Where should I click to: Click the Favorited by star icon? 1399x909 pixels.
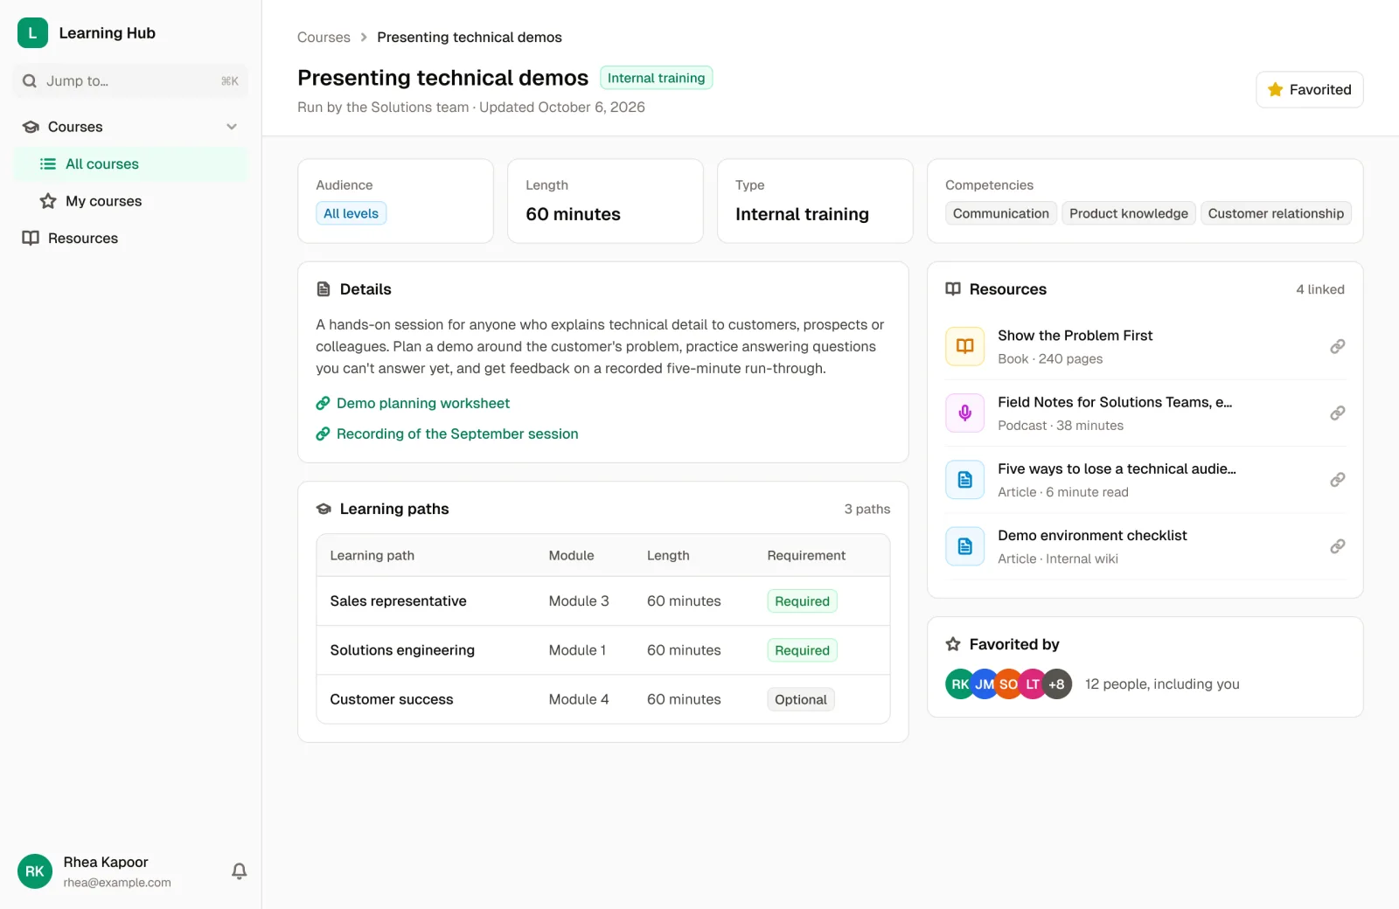953,644
